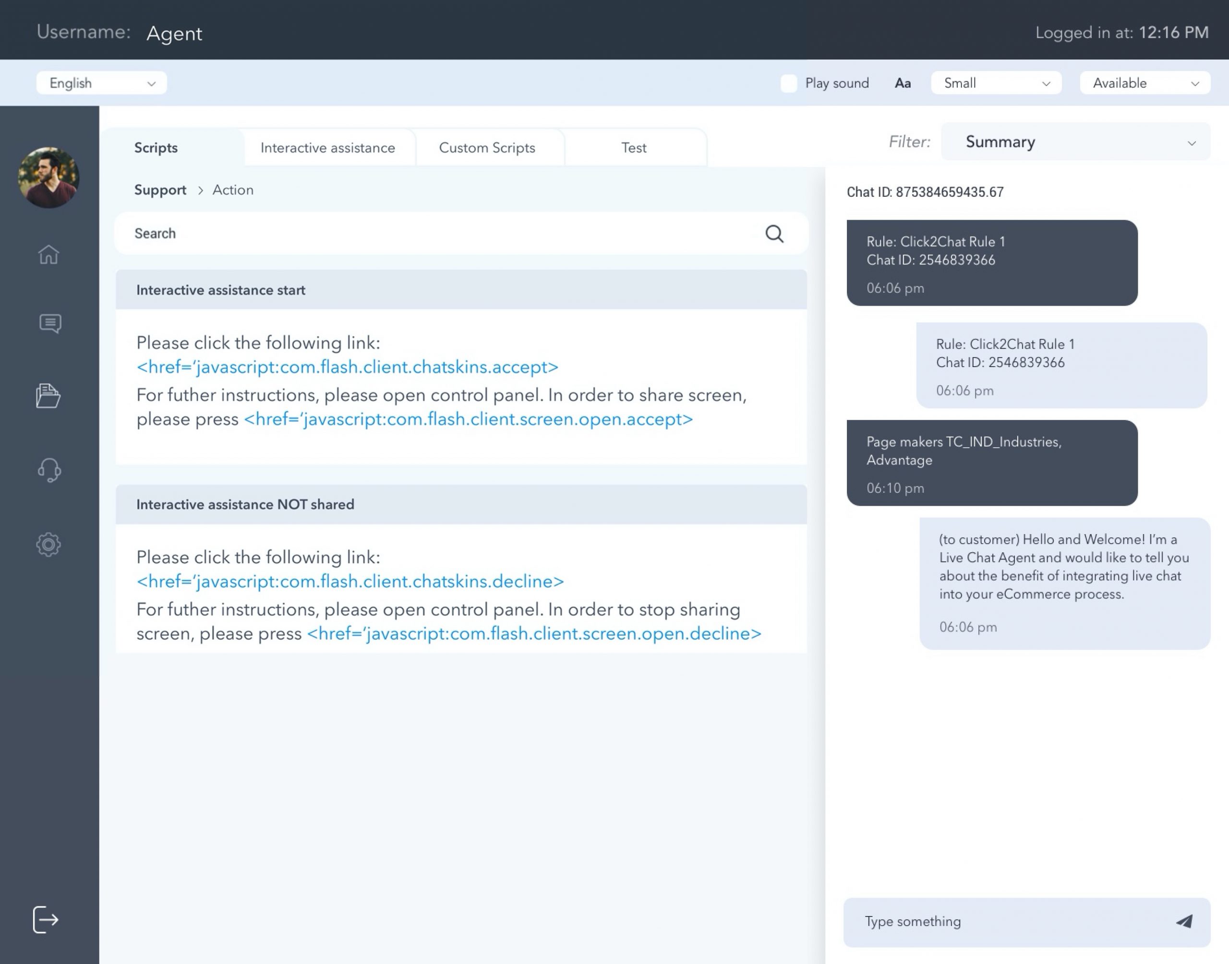Click the screen.open.accept link

point(468,419)
